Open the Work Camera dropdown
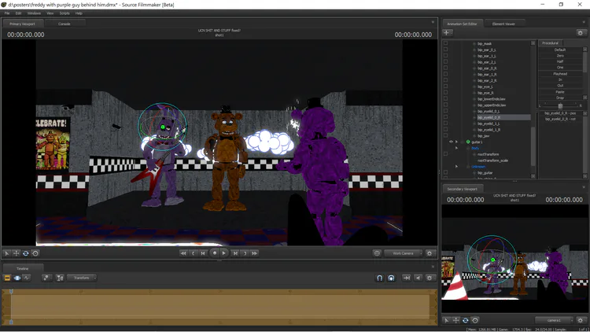The image size is (590, 332). pyautogui.click(x=404, y=253)
